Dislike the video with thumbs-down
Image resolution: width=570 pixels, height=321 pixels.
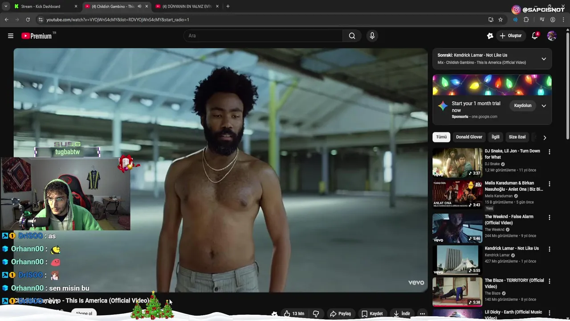(x=316, y=313)
